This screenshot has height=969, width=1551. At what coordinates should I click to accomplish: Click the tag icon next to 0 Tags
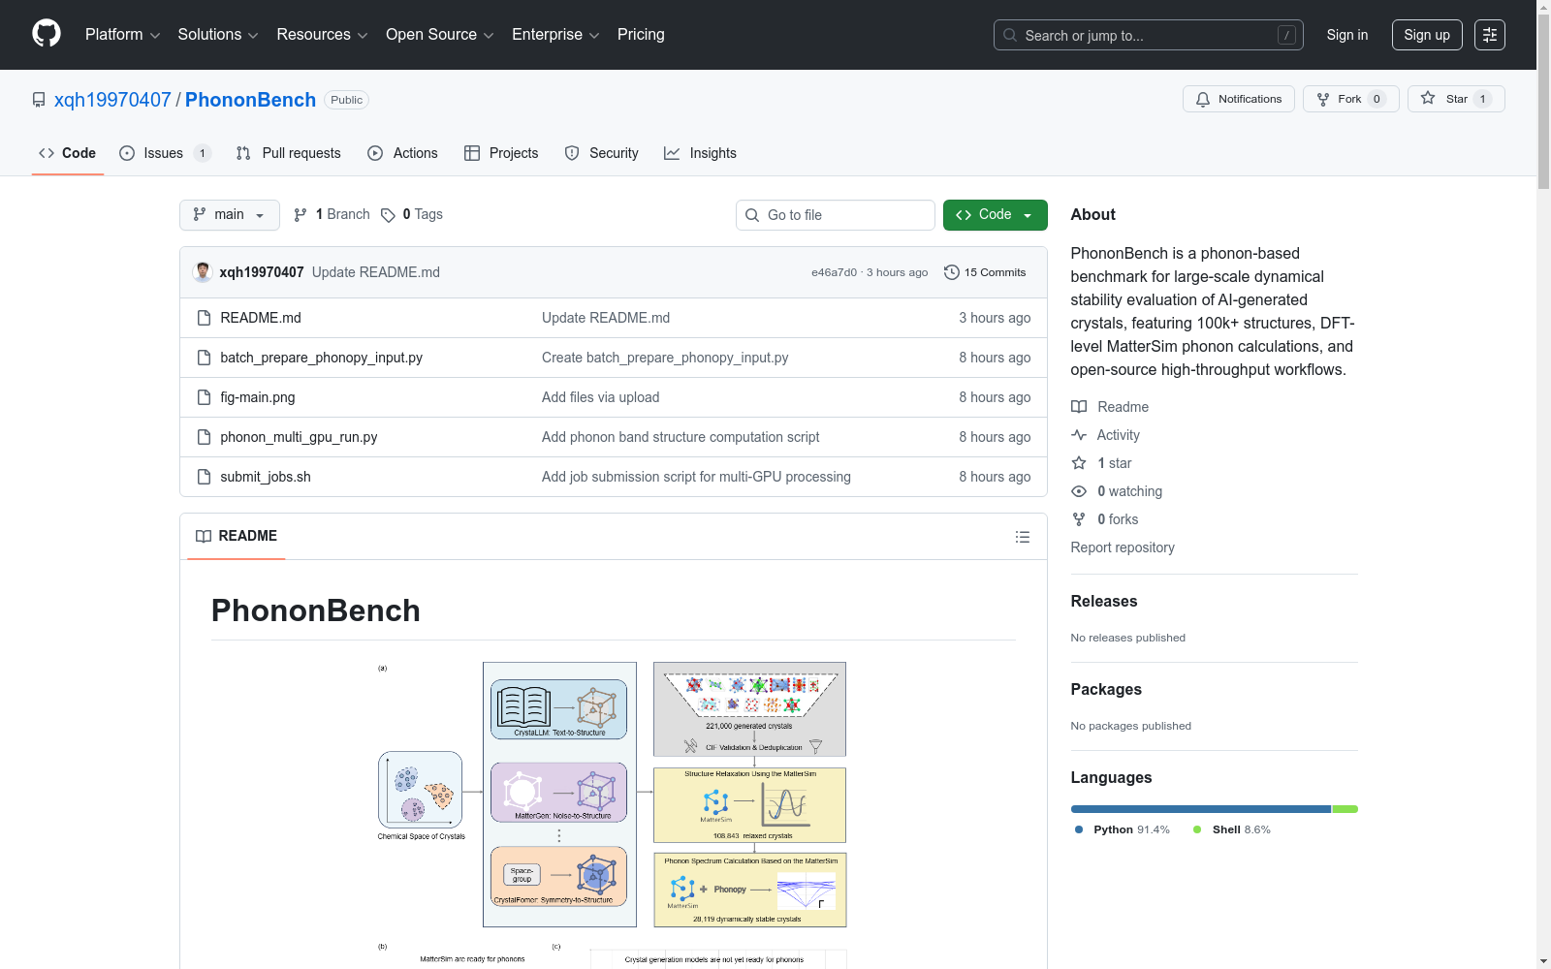coord(388,215)
